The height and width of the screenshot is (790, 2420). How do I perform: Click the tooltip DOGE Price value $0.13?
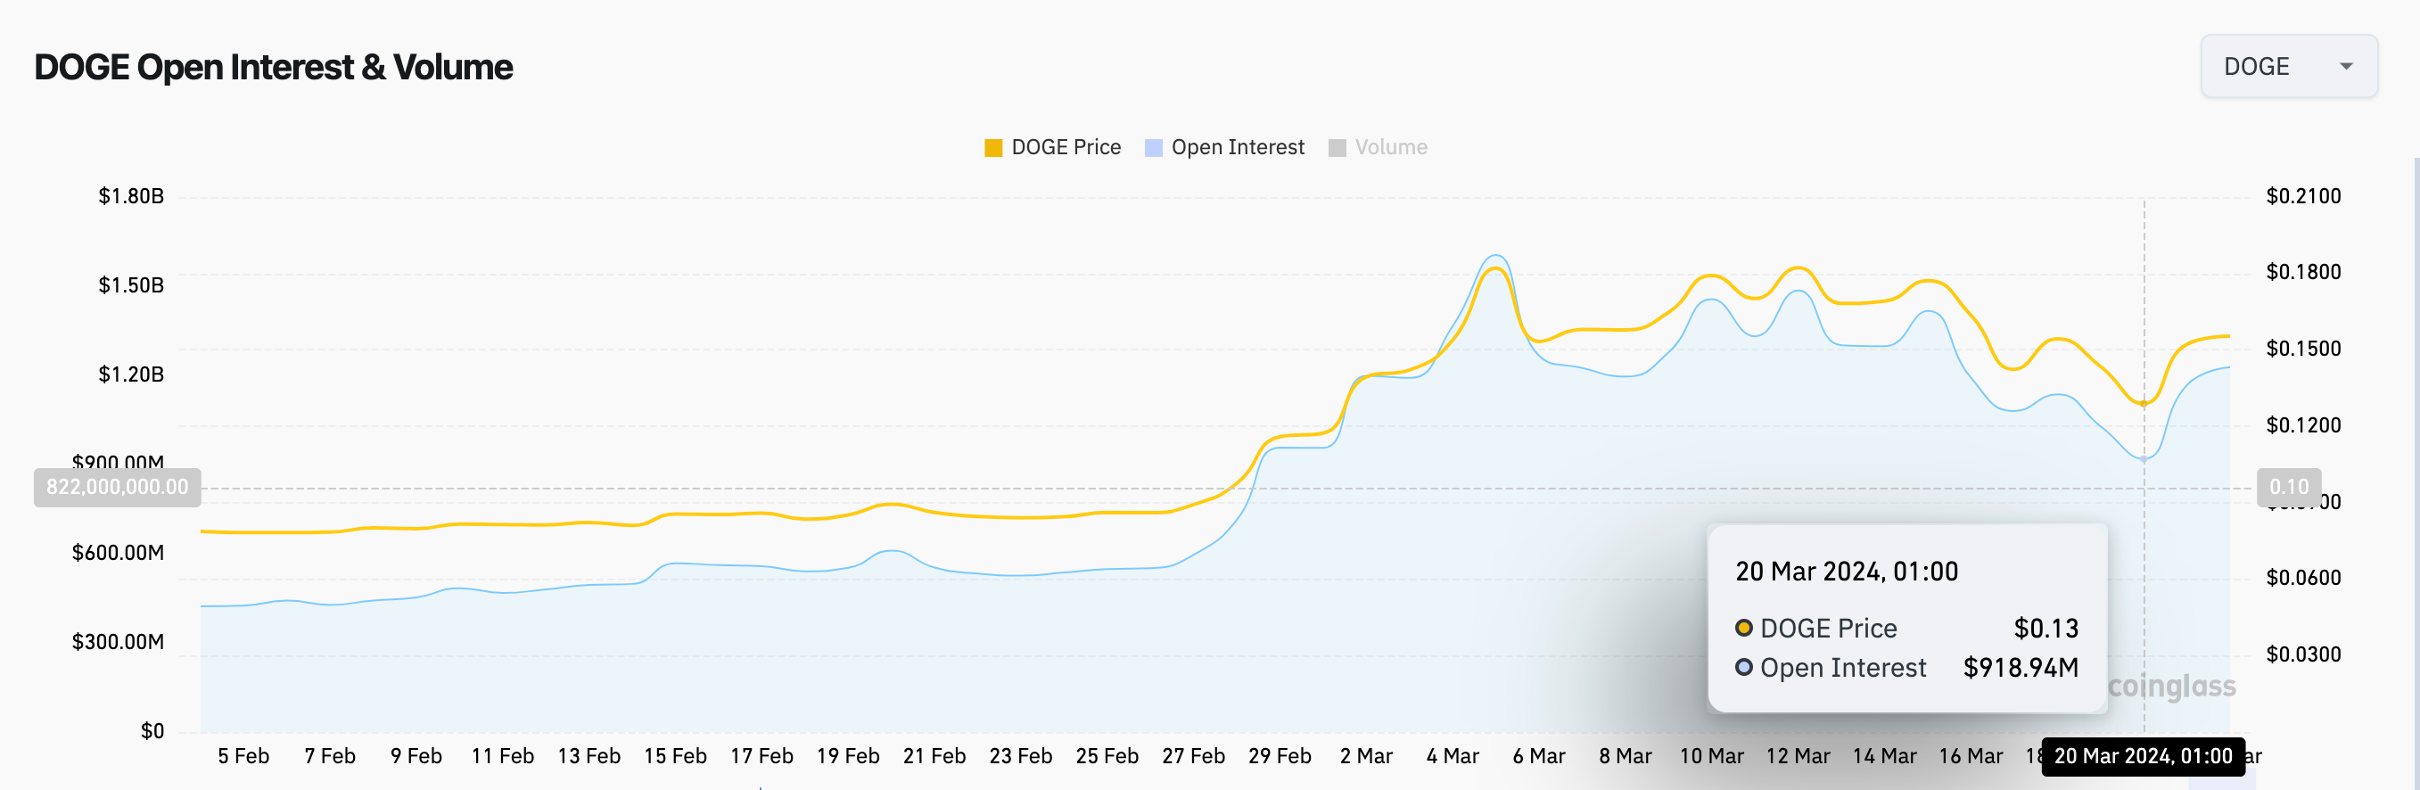coord(2046,629)
